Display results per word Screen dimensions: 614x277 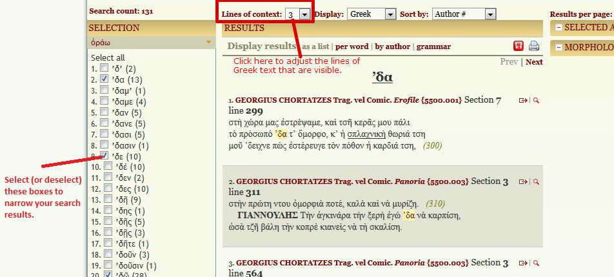(x=352, y=46)
